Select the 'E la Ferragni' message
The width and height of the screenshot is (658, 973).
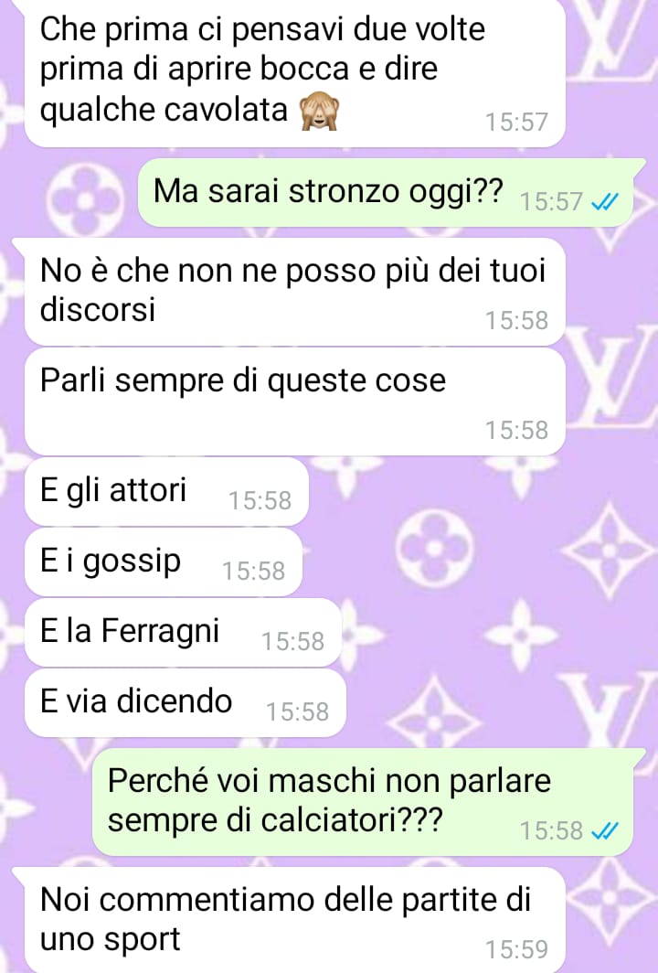(183, 632)
